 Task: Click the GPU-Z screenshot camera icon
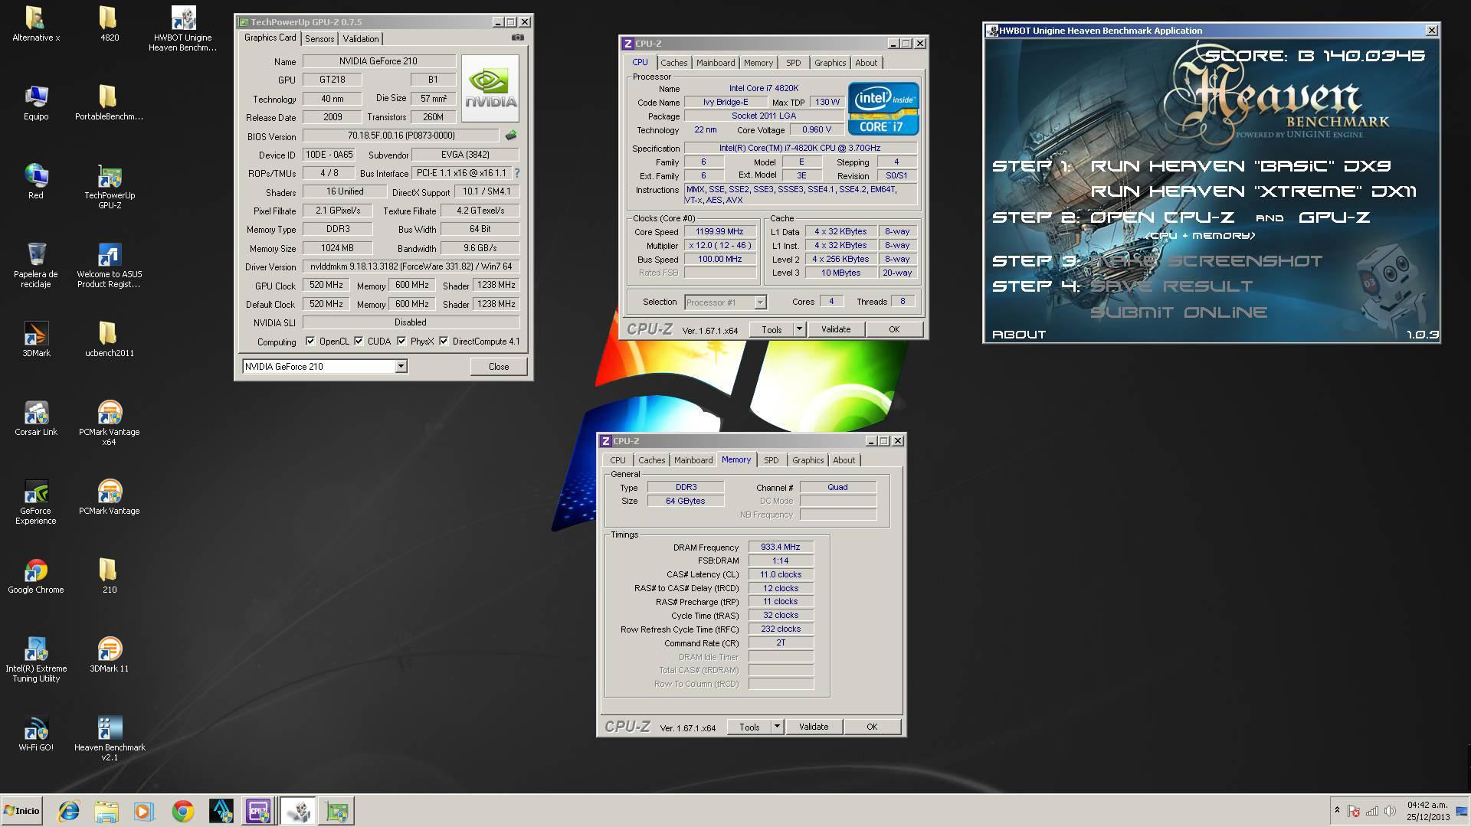[x=518, y=38]
